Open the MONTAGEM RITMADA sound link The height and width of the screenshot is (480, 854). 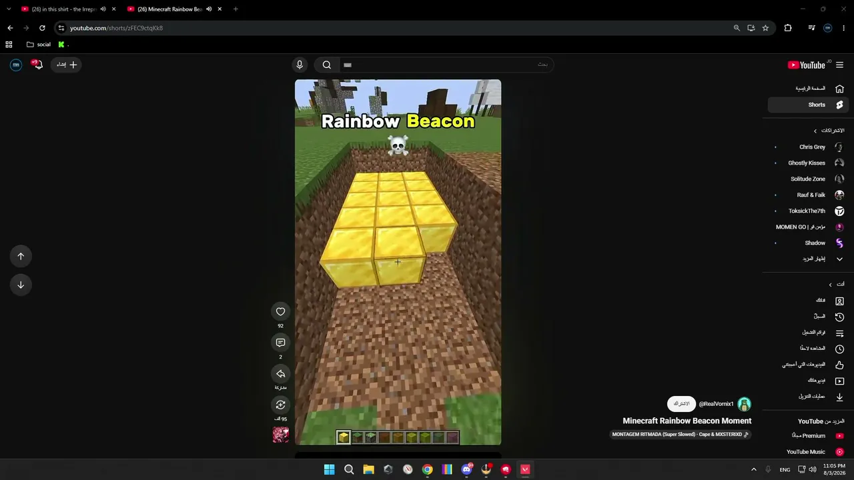681,435
